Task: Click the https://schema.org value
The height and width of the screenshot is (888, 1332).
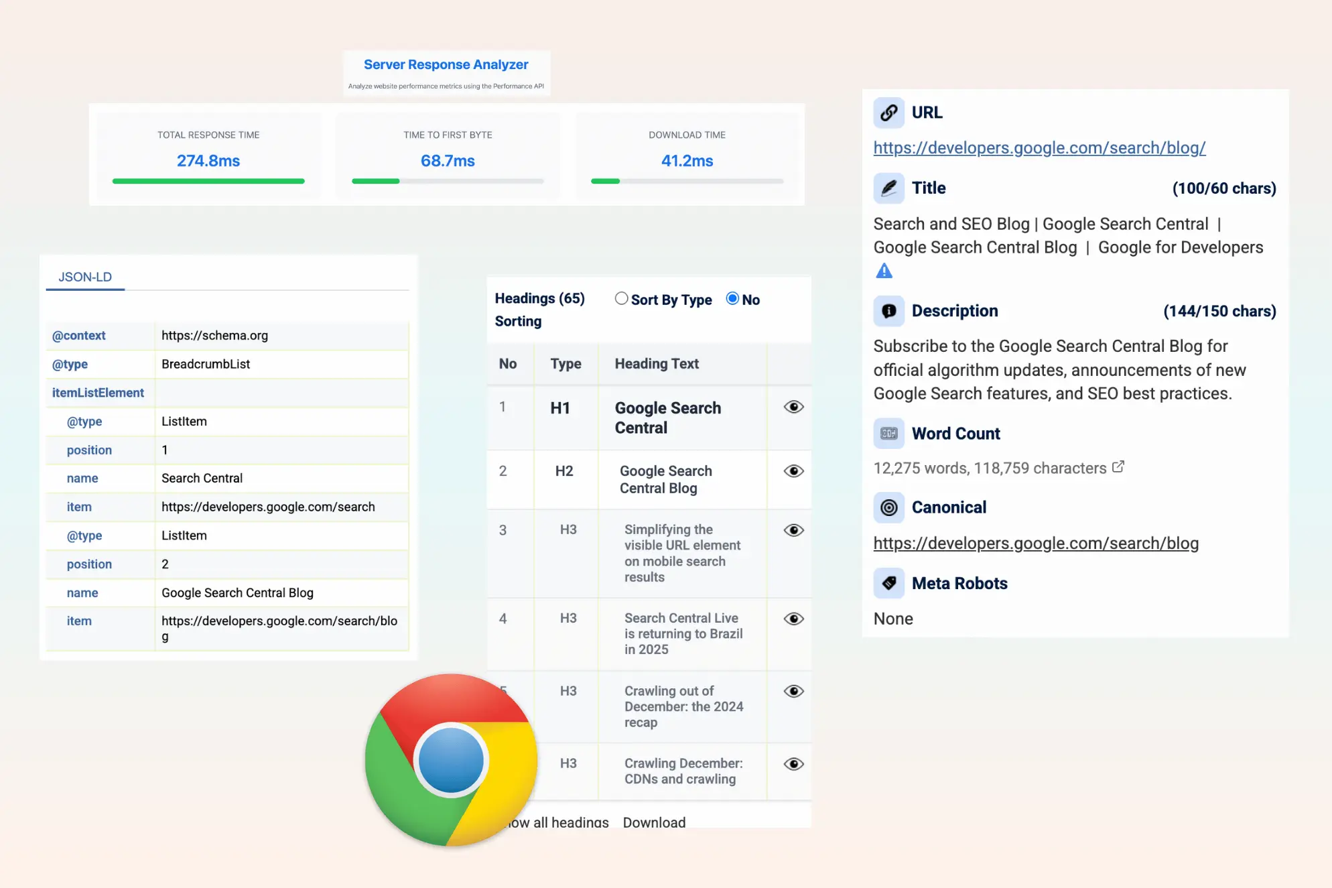Action: (214, 336)
